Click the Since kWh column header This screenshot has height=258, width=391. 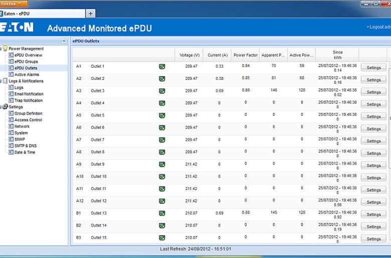coord(337,55)
